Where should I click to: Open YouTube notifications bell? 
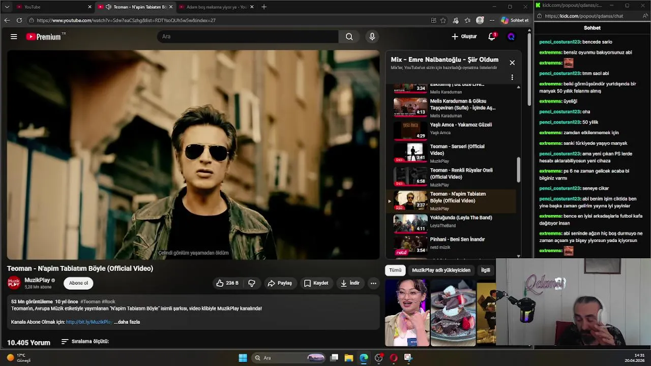(492, 37)
